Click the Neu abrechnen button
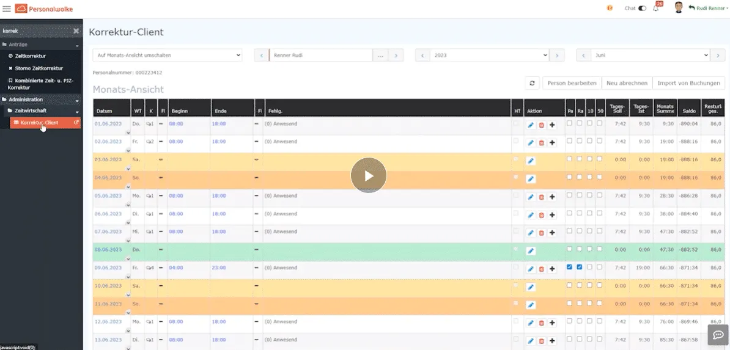The image size is (730, 350). point(627,83)
